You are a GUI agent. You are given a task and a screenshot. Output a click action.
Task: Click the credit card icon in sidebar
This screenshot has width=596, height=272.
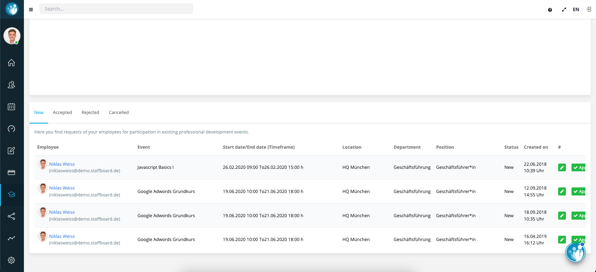click(x=11, y=173)
